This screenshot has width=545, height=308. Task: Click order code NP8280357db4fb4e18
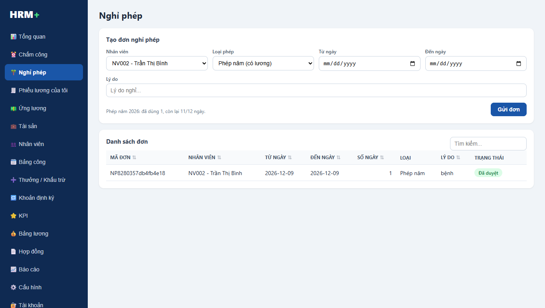tap(138, 173)
